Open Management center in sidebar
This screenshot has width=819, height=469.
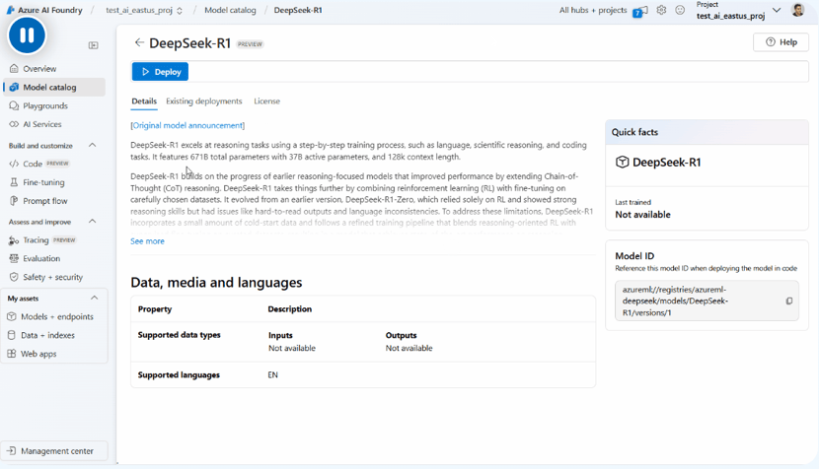(56, 451)
